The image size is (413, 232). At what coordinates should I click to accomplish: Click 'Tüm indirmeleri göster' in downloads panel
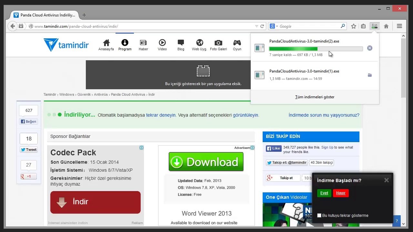click(315, 97)
